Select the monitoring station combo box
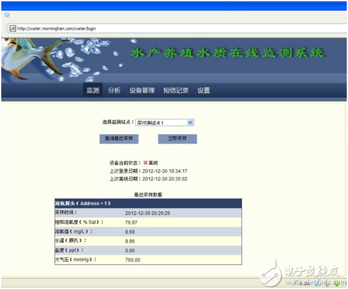The image size is (348, 289). coord(165,122)
